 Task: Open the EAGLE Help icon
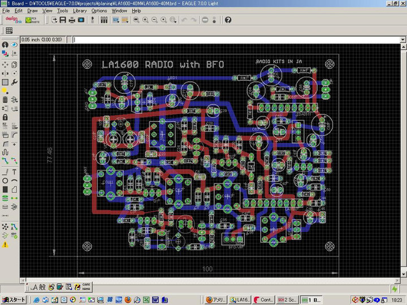228,20
